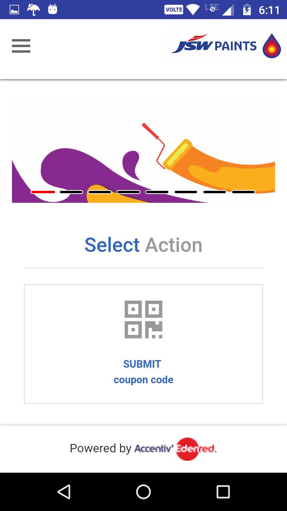Tap the "coupon code" text link
The width and height of the screenshot is (287, 511).
click(x=143, y=380)
